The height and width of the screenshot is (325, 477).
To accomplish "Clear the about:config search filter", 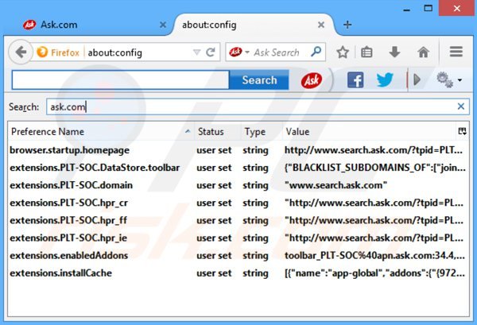I will [x=460, y=106].
